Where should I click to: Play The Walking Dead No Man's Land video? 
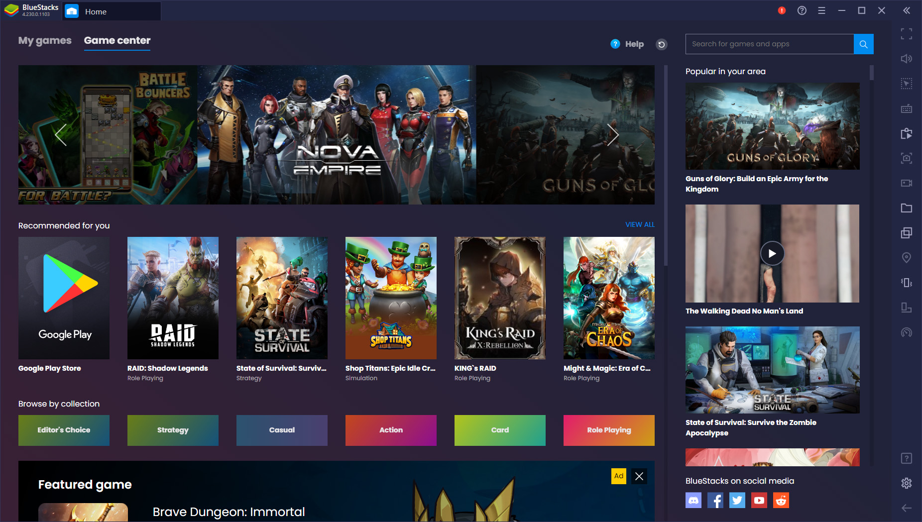tap(772, 253)
